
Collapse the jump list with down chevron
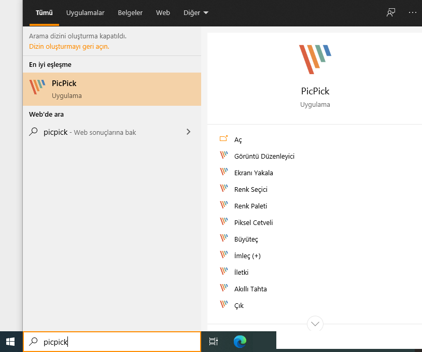315,324
